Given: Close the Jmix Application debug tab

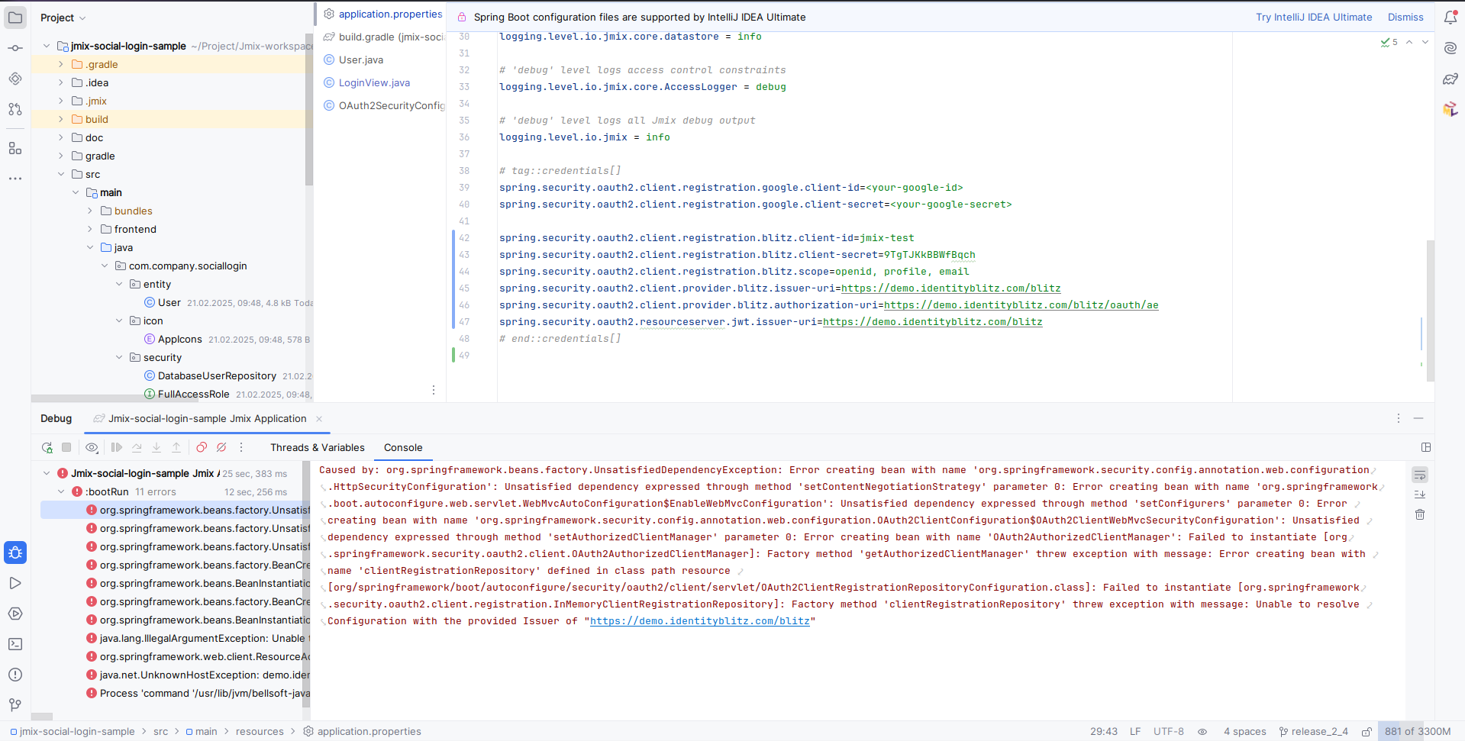Looking at the screenshot, I should point(319,419).
